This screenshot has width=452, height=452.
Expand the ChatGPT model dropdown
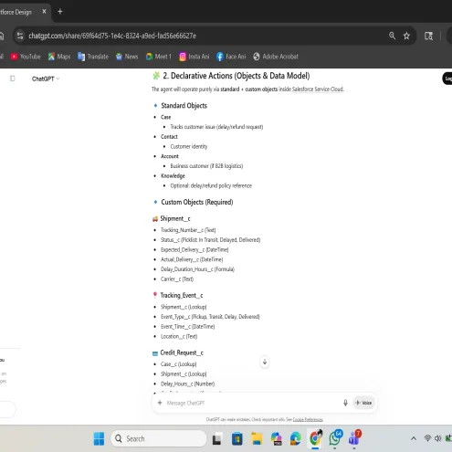[x=46, y=79]
